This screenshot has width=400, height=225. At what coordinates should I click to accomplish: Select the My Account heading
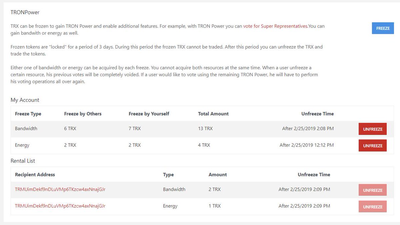pos(25,100)
